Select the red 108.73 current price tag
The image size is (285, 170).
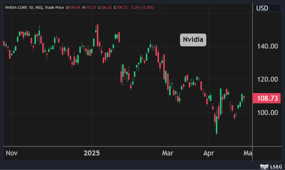coord(267,98)
